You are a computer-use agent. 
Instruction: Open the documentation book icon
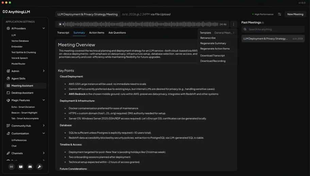click(x=21, y=167)
